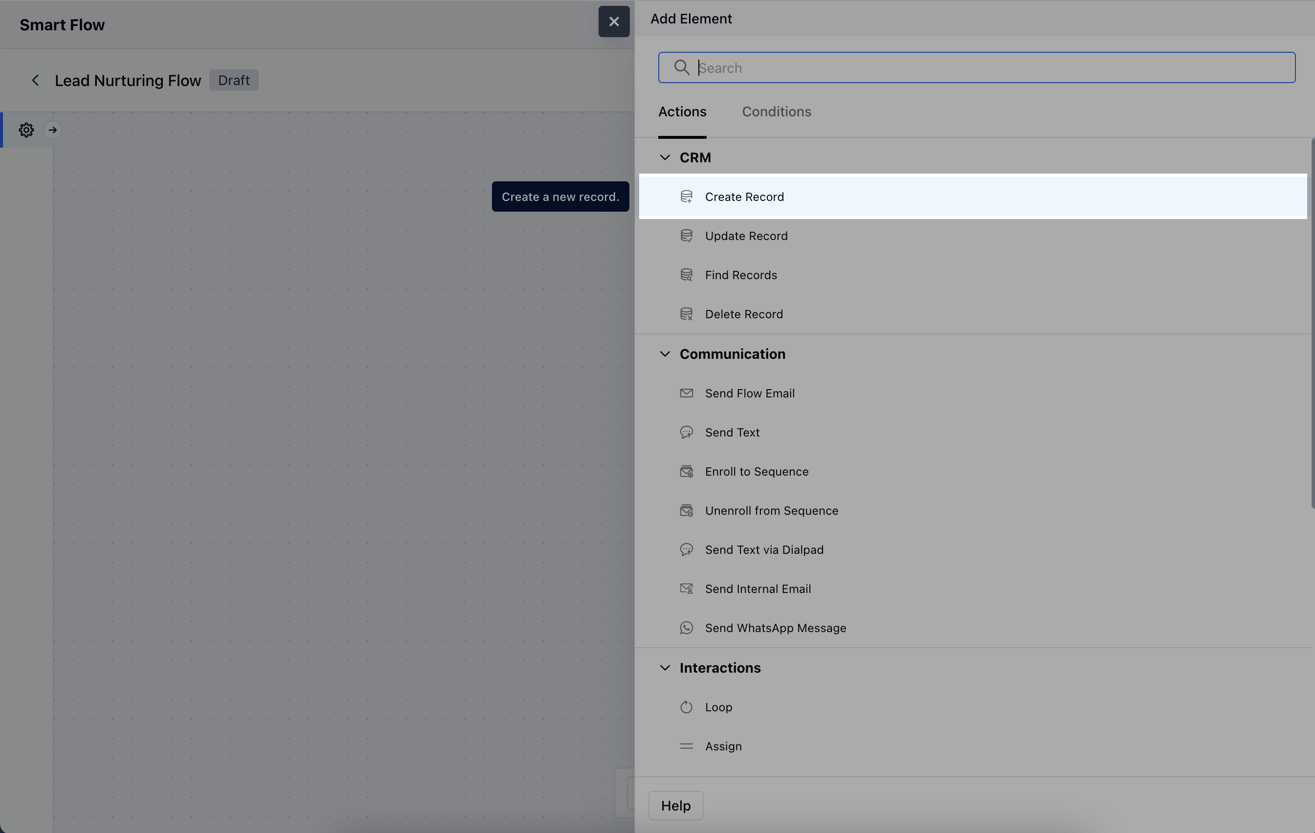Image resolution: width=1315 pixels, height=833 pixels.
Task: Choose the Find Records action
Action: pos(973,275)
